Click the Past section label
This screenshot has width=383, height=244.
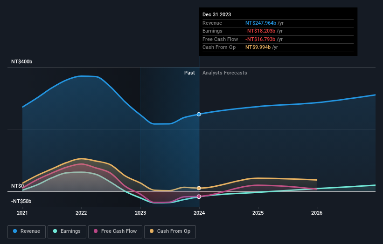point(189,73)
